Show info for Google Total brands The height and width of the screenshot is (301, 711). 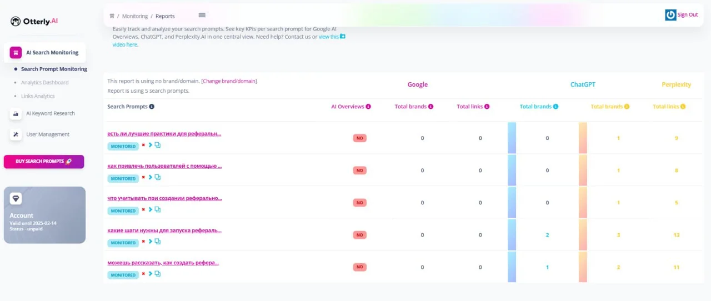pos(430,107)
